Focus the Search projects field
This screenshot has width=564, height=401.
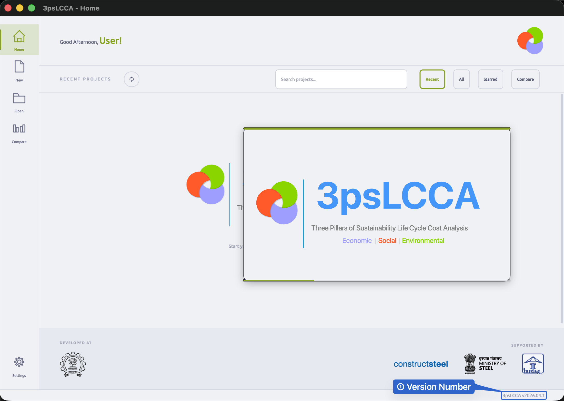pyautogui.click(x=341, y=79)
